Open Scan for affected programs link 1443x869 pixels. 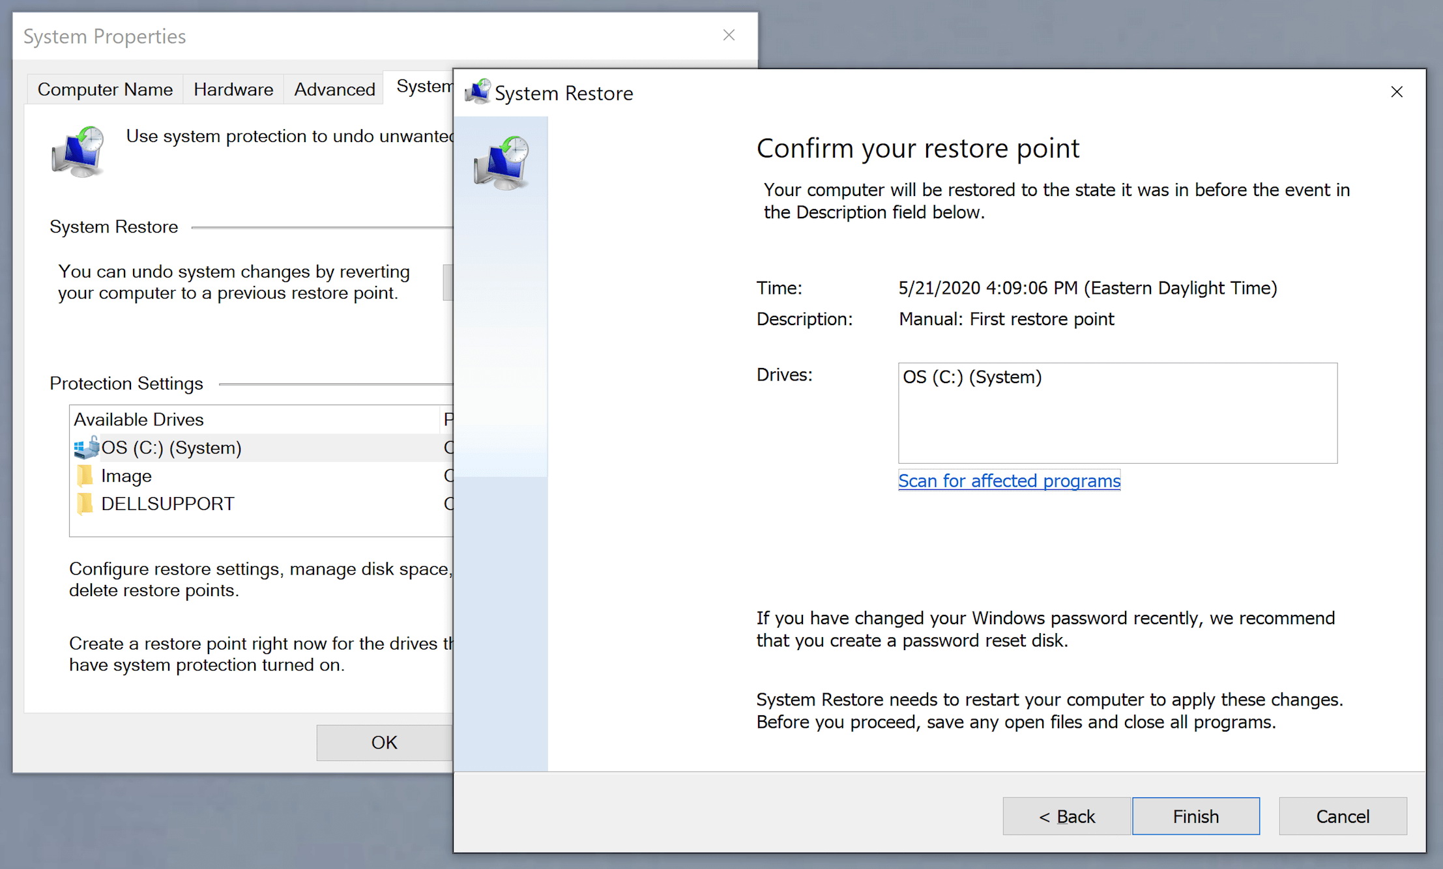[1009, 481]
